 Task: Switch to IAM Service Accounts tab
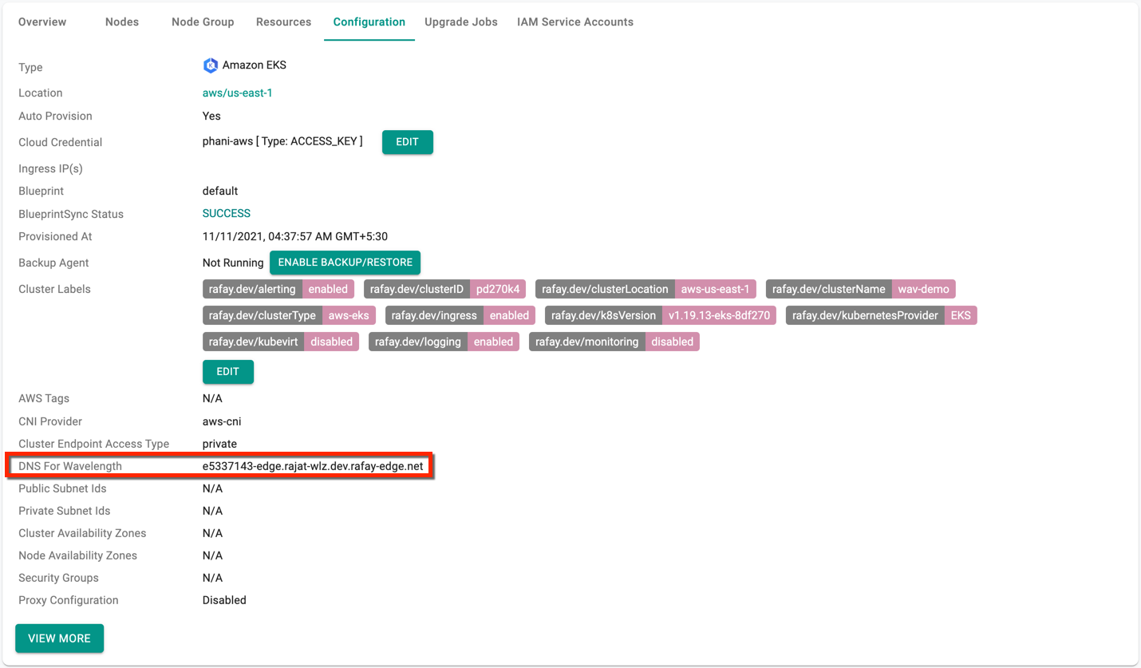pyautogui.click(x=575, y=22)
